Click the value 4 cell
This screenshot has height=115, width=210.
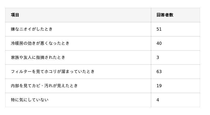(x=158, y=100)
